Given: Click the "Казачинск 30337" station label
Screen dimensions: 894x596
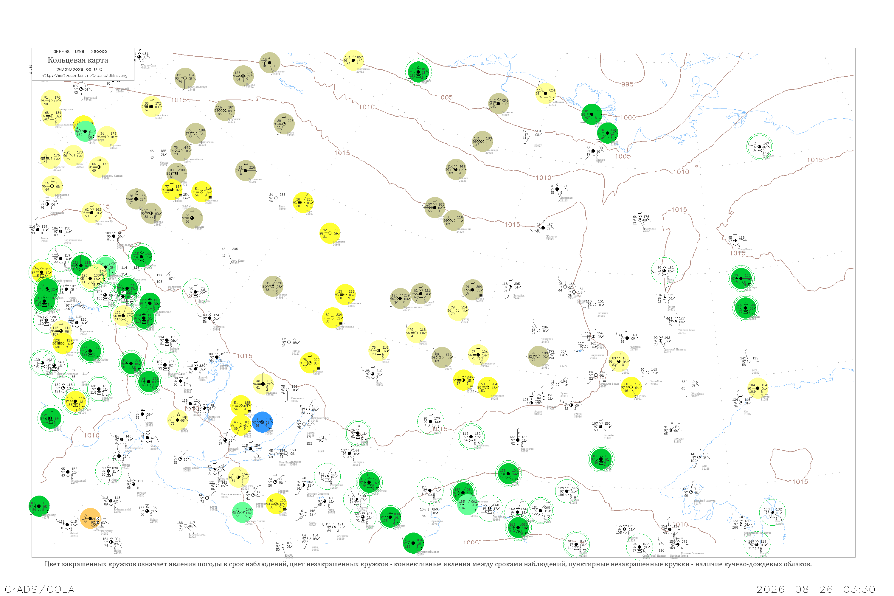Looking at the screenshot, I should [x=297, y=400].
